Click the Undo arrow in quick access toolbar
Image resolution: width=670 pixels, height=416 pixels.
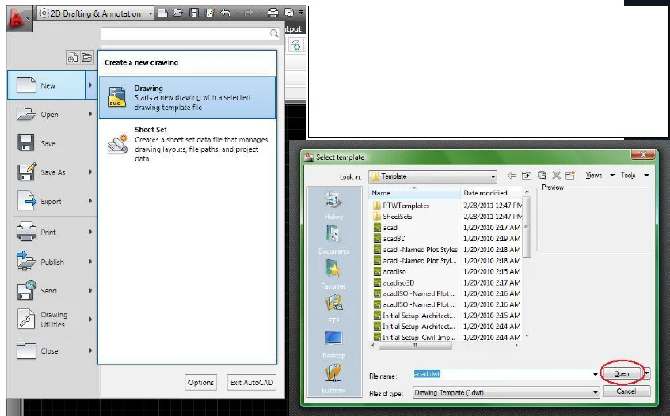[x=225, y=13]
